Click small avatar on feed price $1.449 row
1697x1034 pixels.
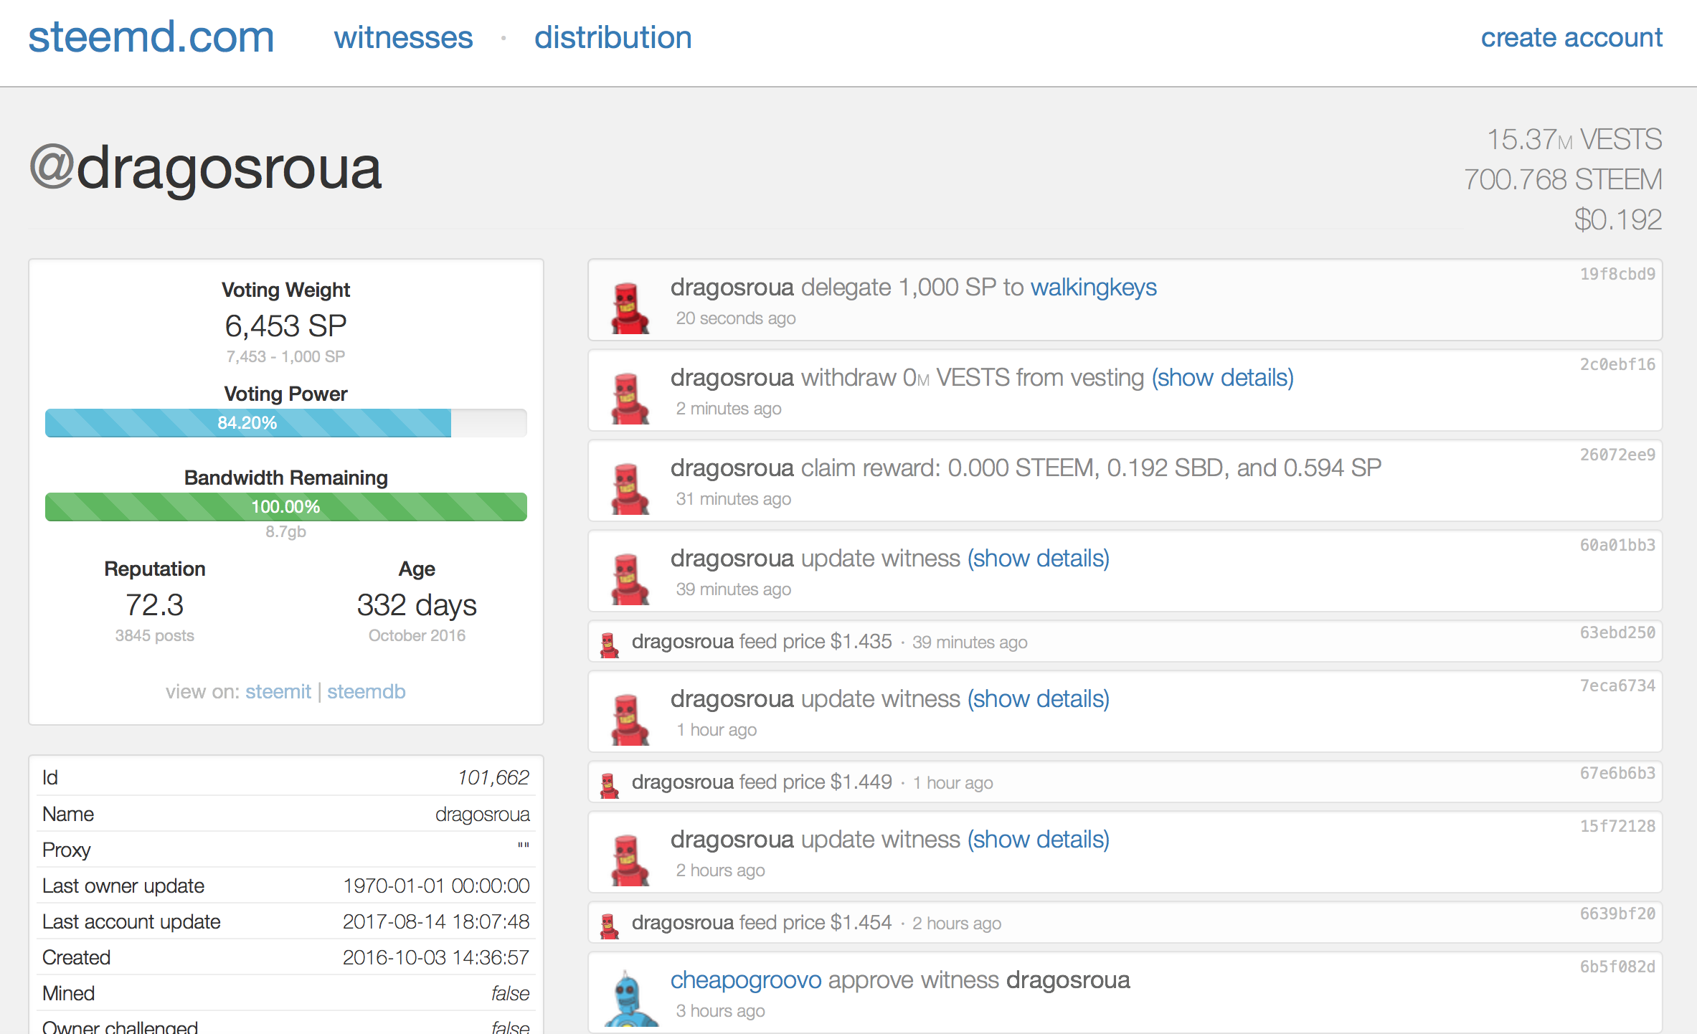610,785
